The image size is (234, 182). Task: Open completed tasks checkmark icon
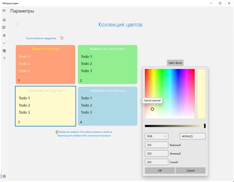pyautogui.click(x=4, y=43)
